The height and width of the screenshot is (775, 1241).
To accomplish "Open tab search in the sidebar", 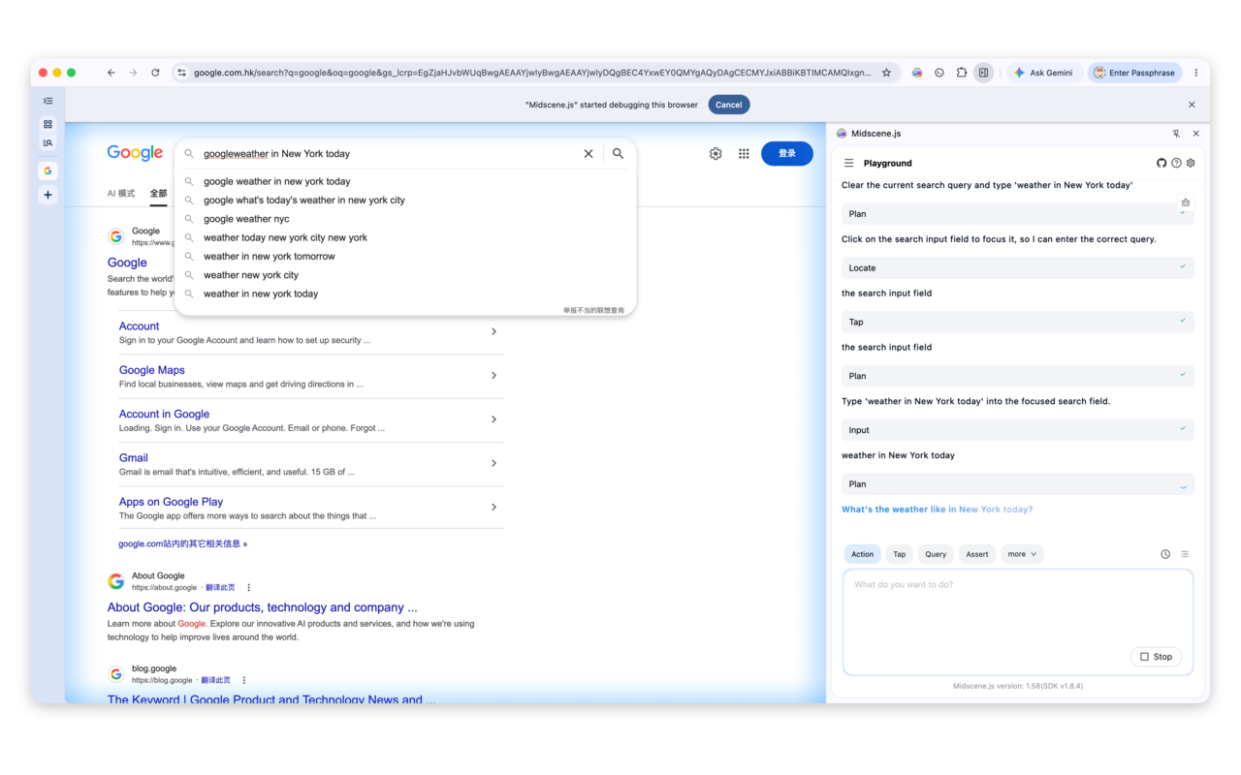I will click(48, 142).
